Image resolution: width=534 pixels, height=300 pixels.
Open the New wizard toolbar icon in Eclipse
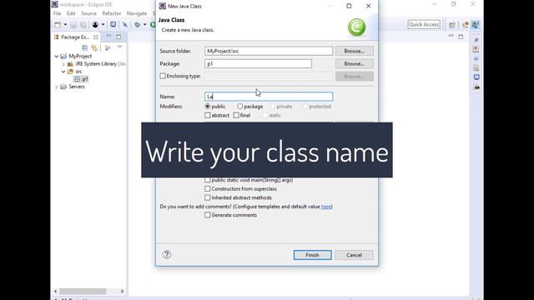pos(58,25)
